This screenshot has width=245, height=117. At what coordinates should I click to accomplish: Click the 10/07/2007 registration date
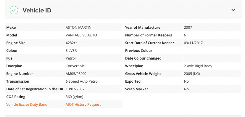pos(75,89)
